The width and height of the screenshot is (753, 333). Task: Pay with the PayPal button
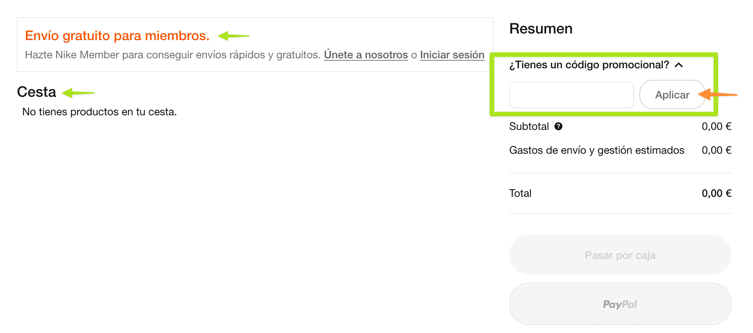click(620, 304)
